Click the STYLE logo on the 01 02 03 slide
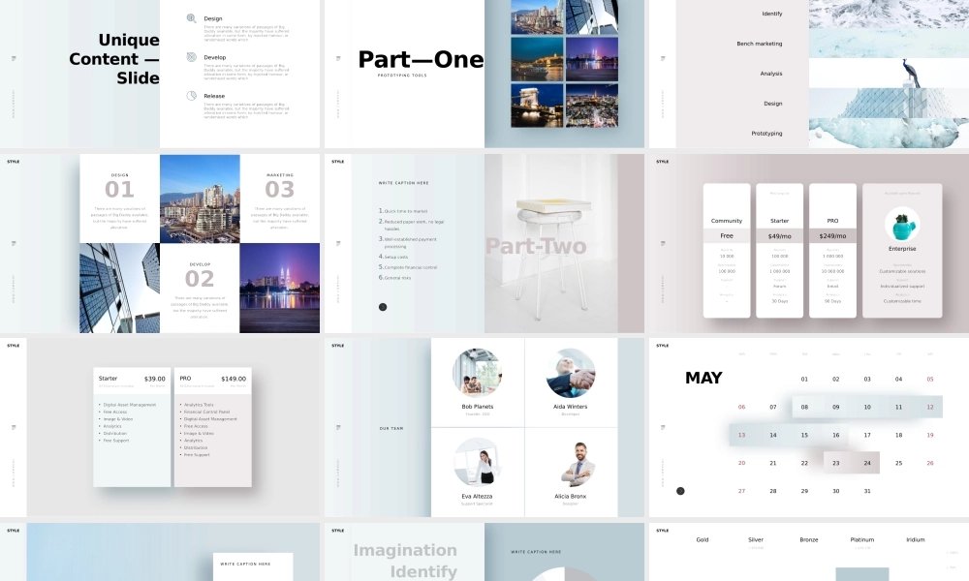Viewport: 969px width, 581px height. [x=13, y=162]
